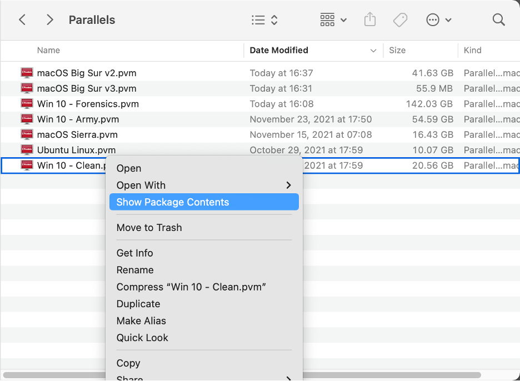Viewport: 520px width, 381px height.
Task: Select Ubuntu Linux.pvm icon
Action: (x=27, y=150)
